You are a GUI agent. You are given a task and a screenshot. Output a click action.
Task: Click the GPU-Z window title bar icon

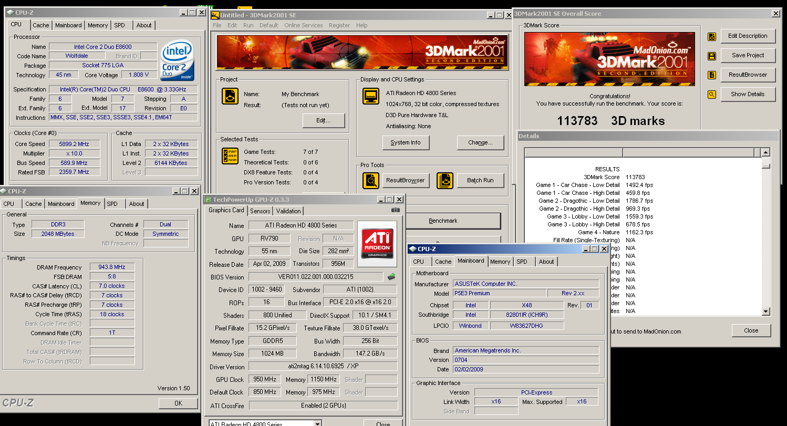208,200
